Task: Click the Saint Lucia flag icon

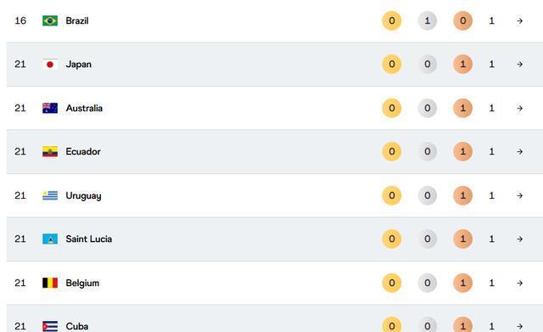Action: tap(50, 239)
